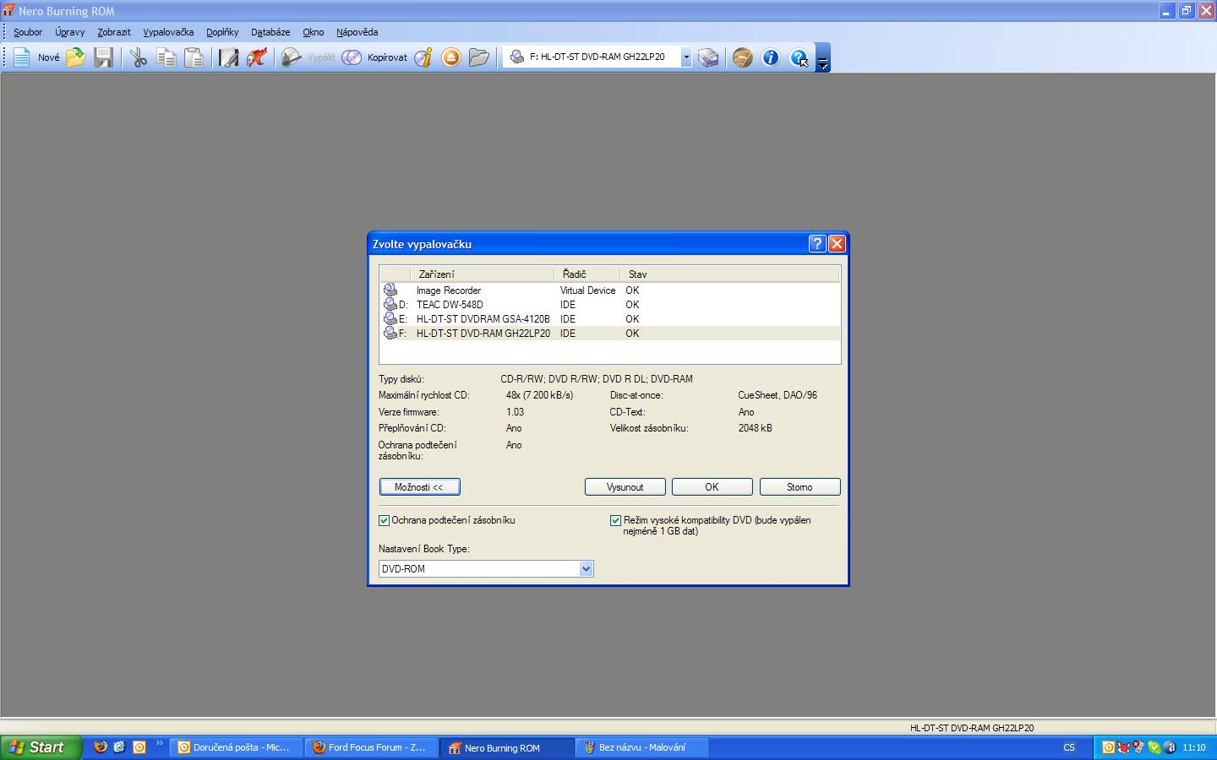
Task: Click the scissors Cut icon
Action: point(138,57)
